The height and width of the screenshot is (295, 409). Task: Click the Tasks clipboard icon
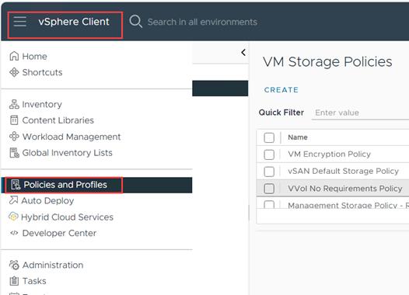(14, 281)
